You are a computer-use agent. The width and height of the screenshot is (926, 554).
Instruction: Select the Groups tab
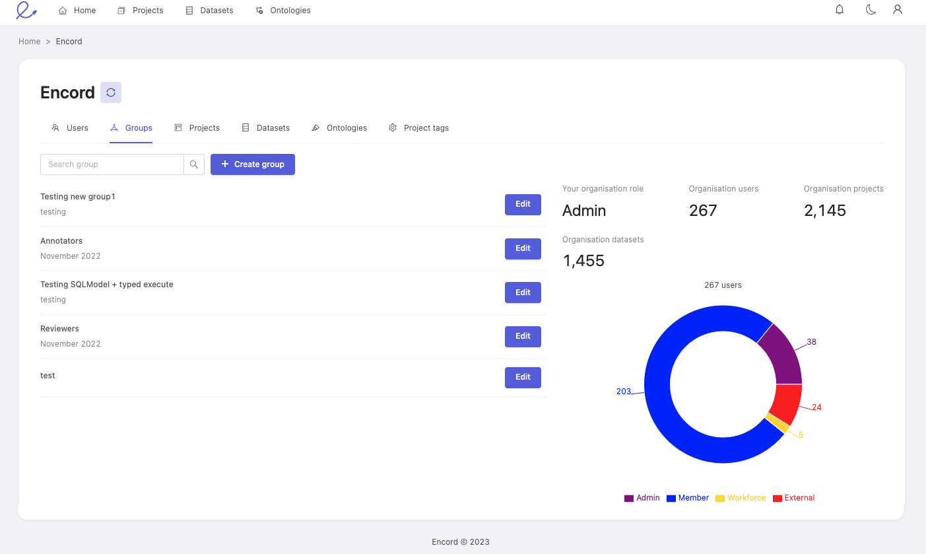pyautogui.click(x=131, y=128)
